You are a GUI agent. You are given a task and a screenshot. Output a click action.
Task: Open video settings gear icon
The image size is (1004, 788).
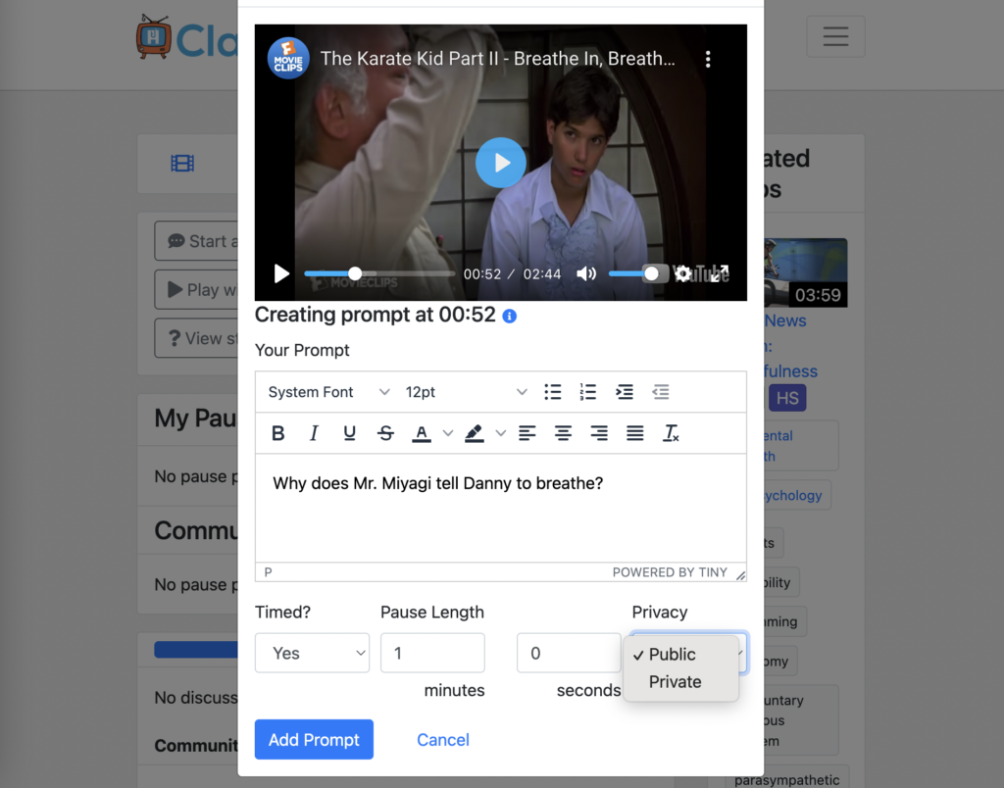pos(682,274)
